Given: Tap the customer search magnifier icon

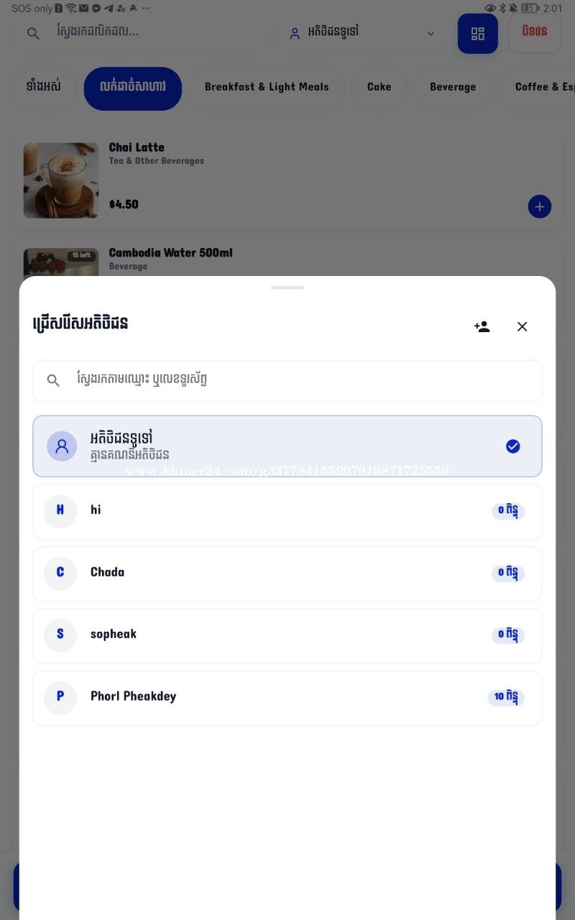Looking at the screenshot, I should click(53, 380).
